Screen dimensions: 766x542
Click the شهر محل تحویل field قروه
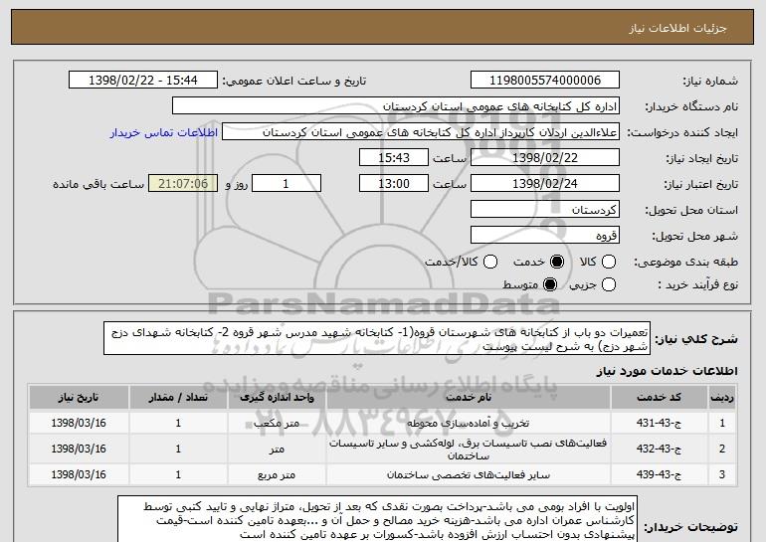[x=545, y=236]
